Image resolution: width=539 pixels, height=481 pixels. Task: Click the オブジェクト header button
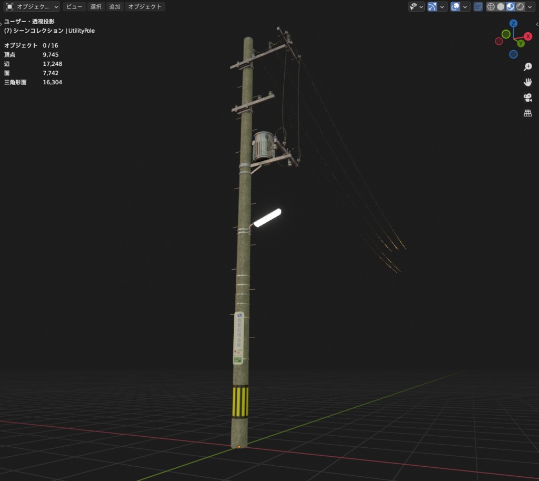tap(146, 6)
